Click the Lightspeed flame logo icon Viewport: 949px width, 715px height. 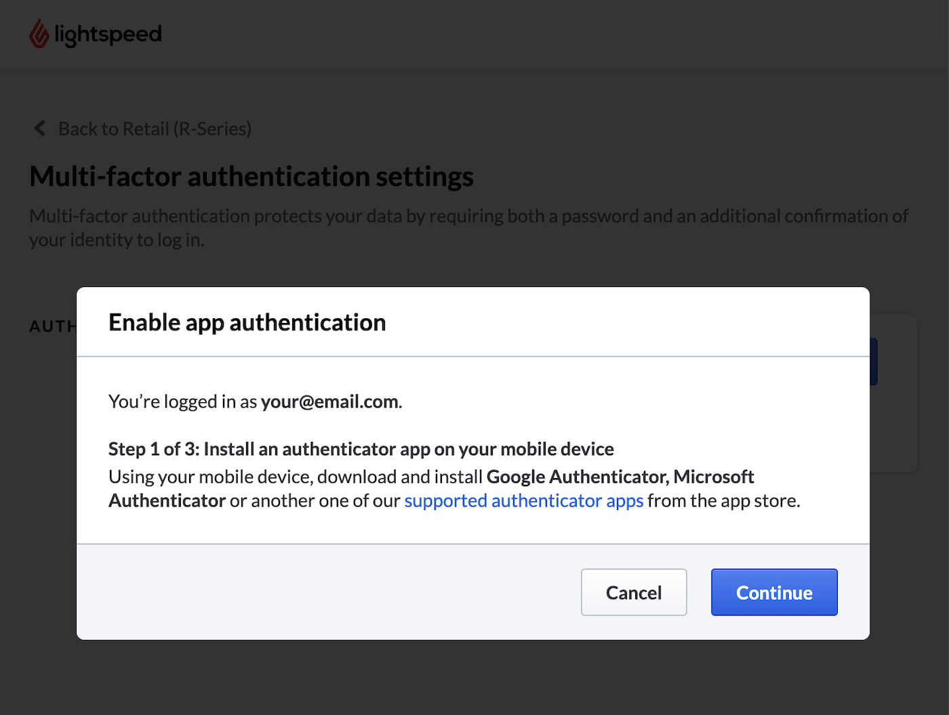coord(39,33)
